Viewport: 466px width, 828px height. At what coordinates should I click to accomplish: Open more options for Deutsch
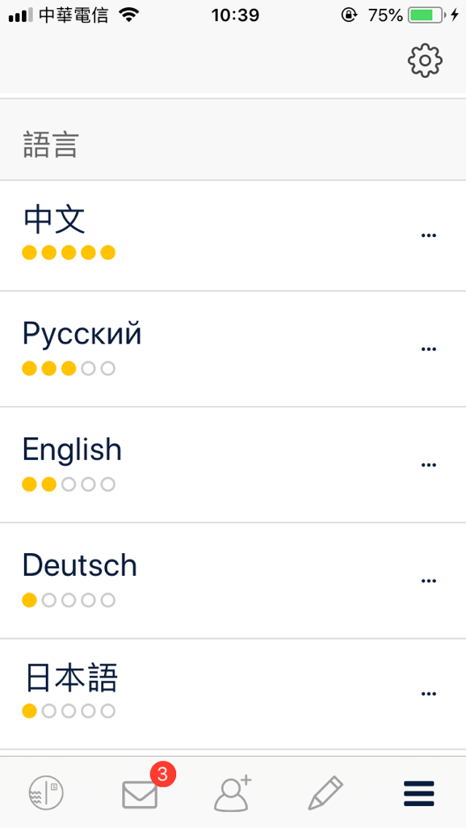pyautogui.click(x=429, y=581)
